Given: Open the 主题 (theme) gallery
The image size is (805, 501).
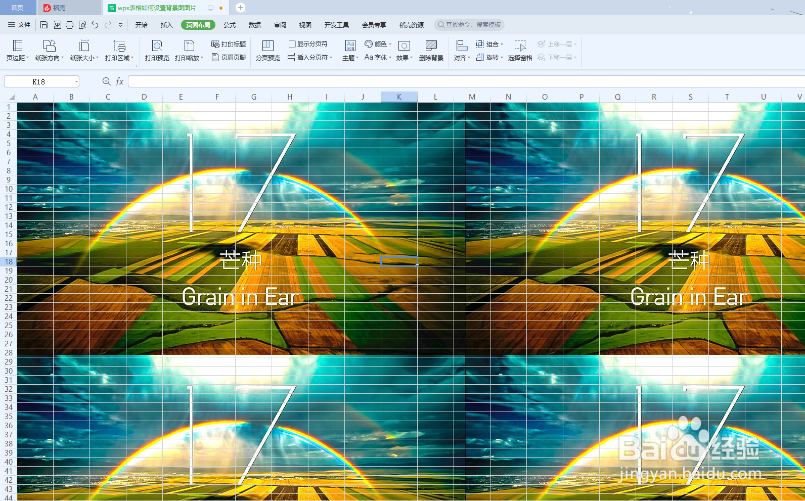Looking at the screenshot, I should (x=350, y=51).
